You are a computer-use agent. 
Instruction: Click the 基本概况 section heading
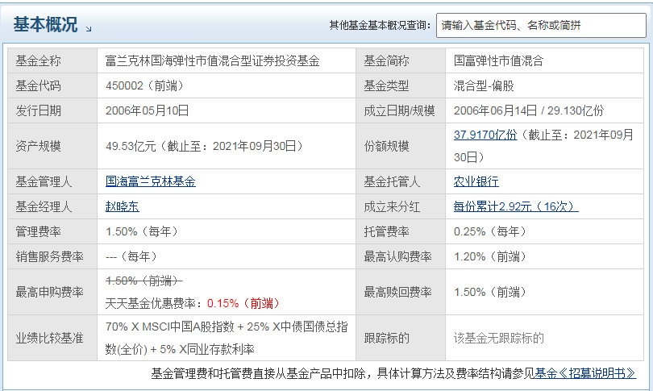[45, 25]
